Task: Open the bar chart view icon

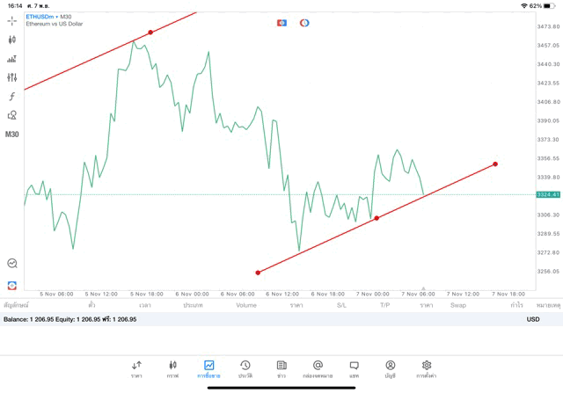Action: click(x=12, y=59)
